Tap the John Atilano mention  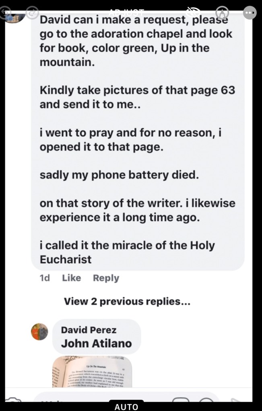click(96, 344)
